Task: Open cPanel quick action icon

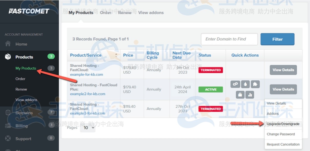Action: (235, 84)
